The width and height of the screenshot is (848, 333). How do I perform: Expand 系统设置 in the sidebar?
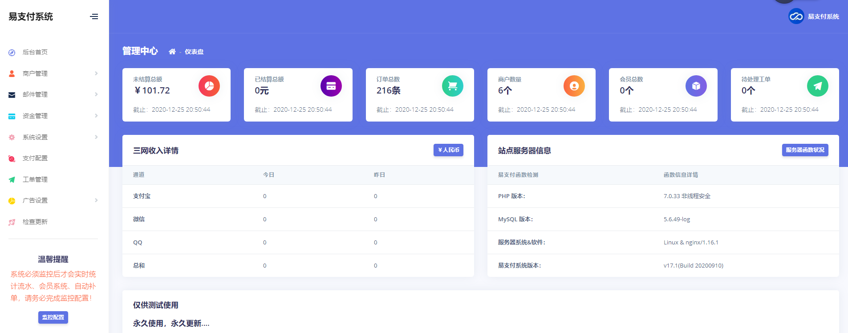tap(35, 137)
